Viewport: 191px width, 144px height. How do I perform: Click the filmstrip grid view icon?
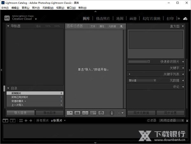(21, 121)
